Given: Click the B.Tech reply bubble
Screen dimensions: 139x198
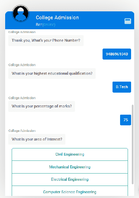Looking at the screenshot, I should click(122, 87).
